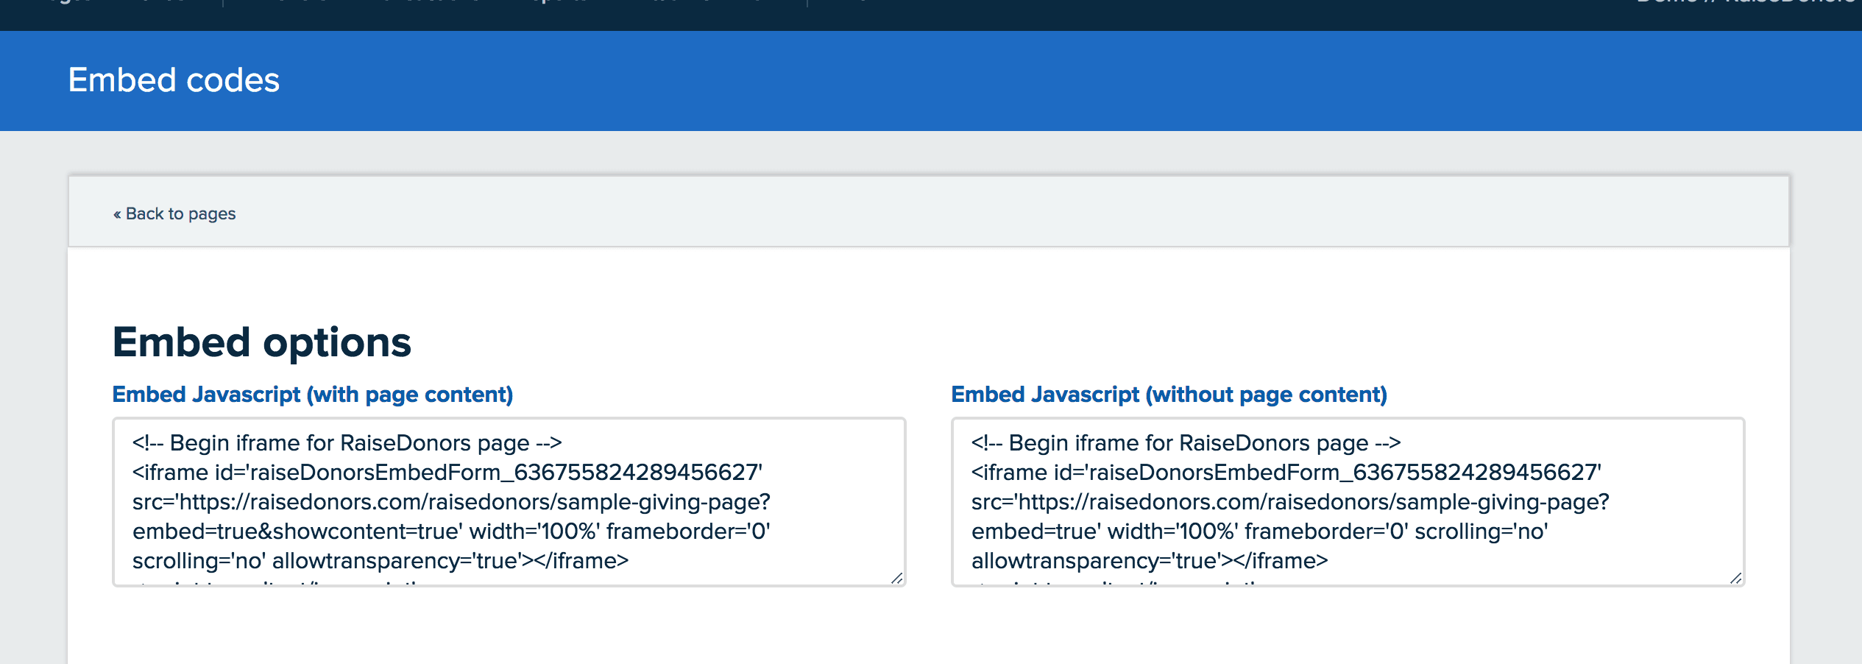
Task: Click the Embed Javascript (without page content) label
Action: point(1169,395)
